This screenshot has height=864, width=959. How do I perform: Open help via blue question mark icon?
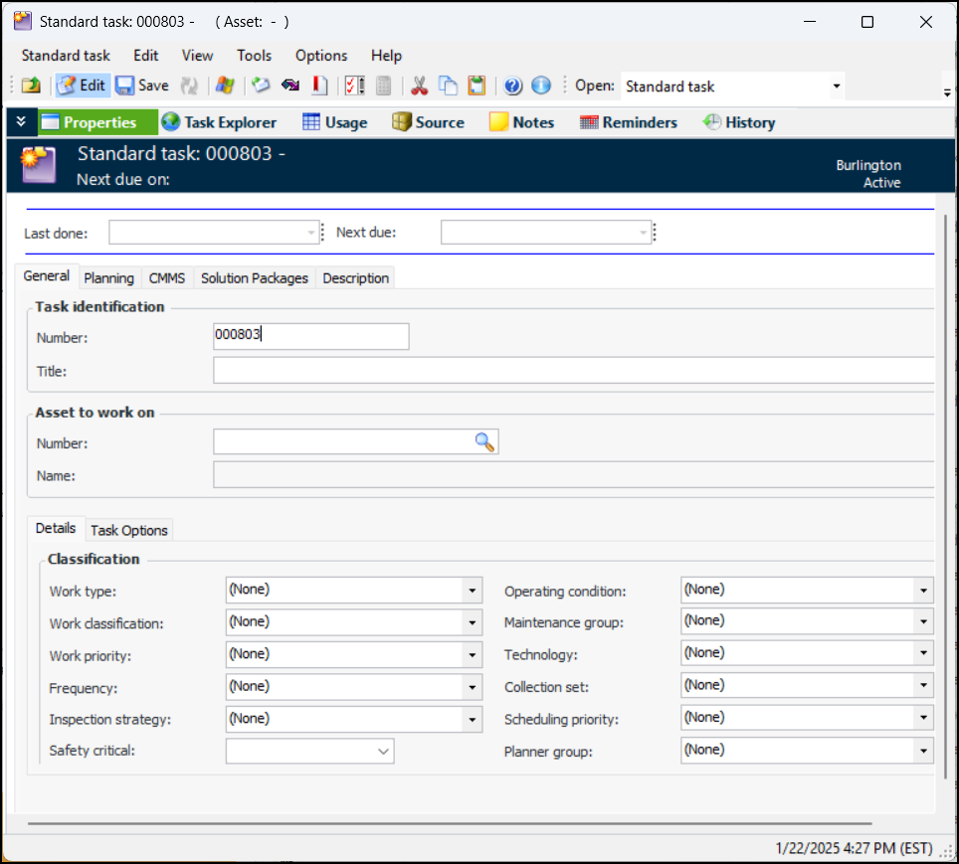click(x=512, y=86)
